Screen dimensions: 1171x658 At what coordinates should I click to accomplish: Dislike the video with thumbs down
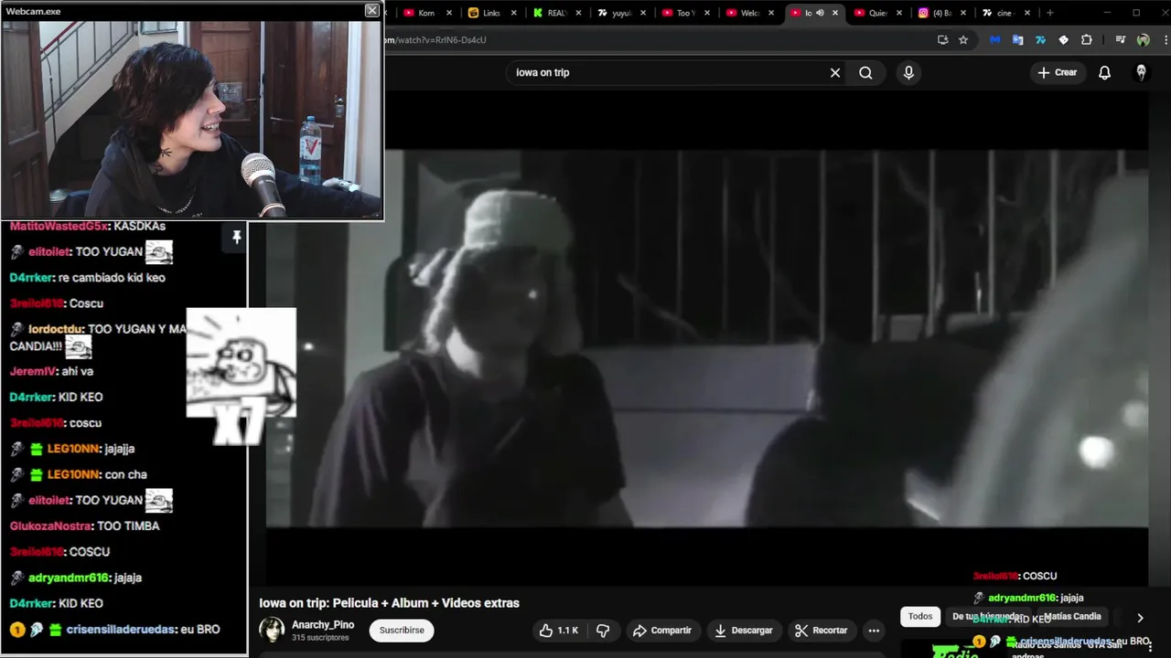(603, 631)
